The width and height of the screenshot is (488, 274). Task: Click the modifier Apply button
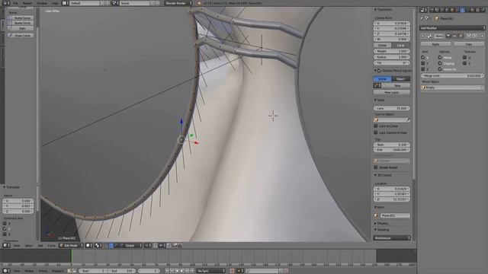pyautogui.click(x=436, y=44)
